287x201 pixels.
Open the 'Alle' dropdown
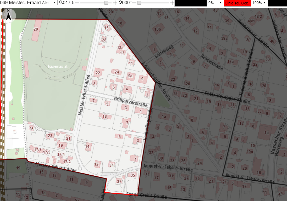(x=49, y=3)
